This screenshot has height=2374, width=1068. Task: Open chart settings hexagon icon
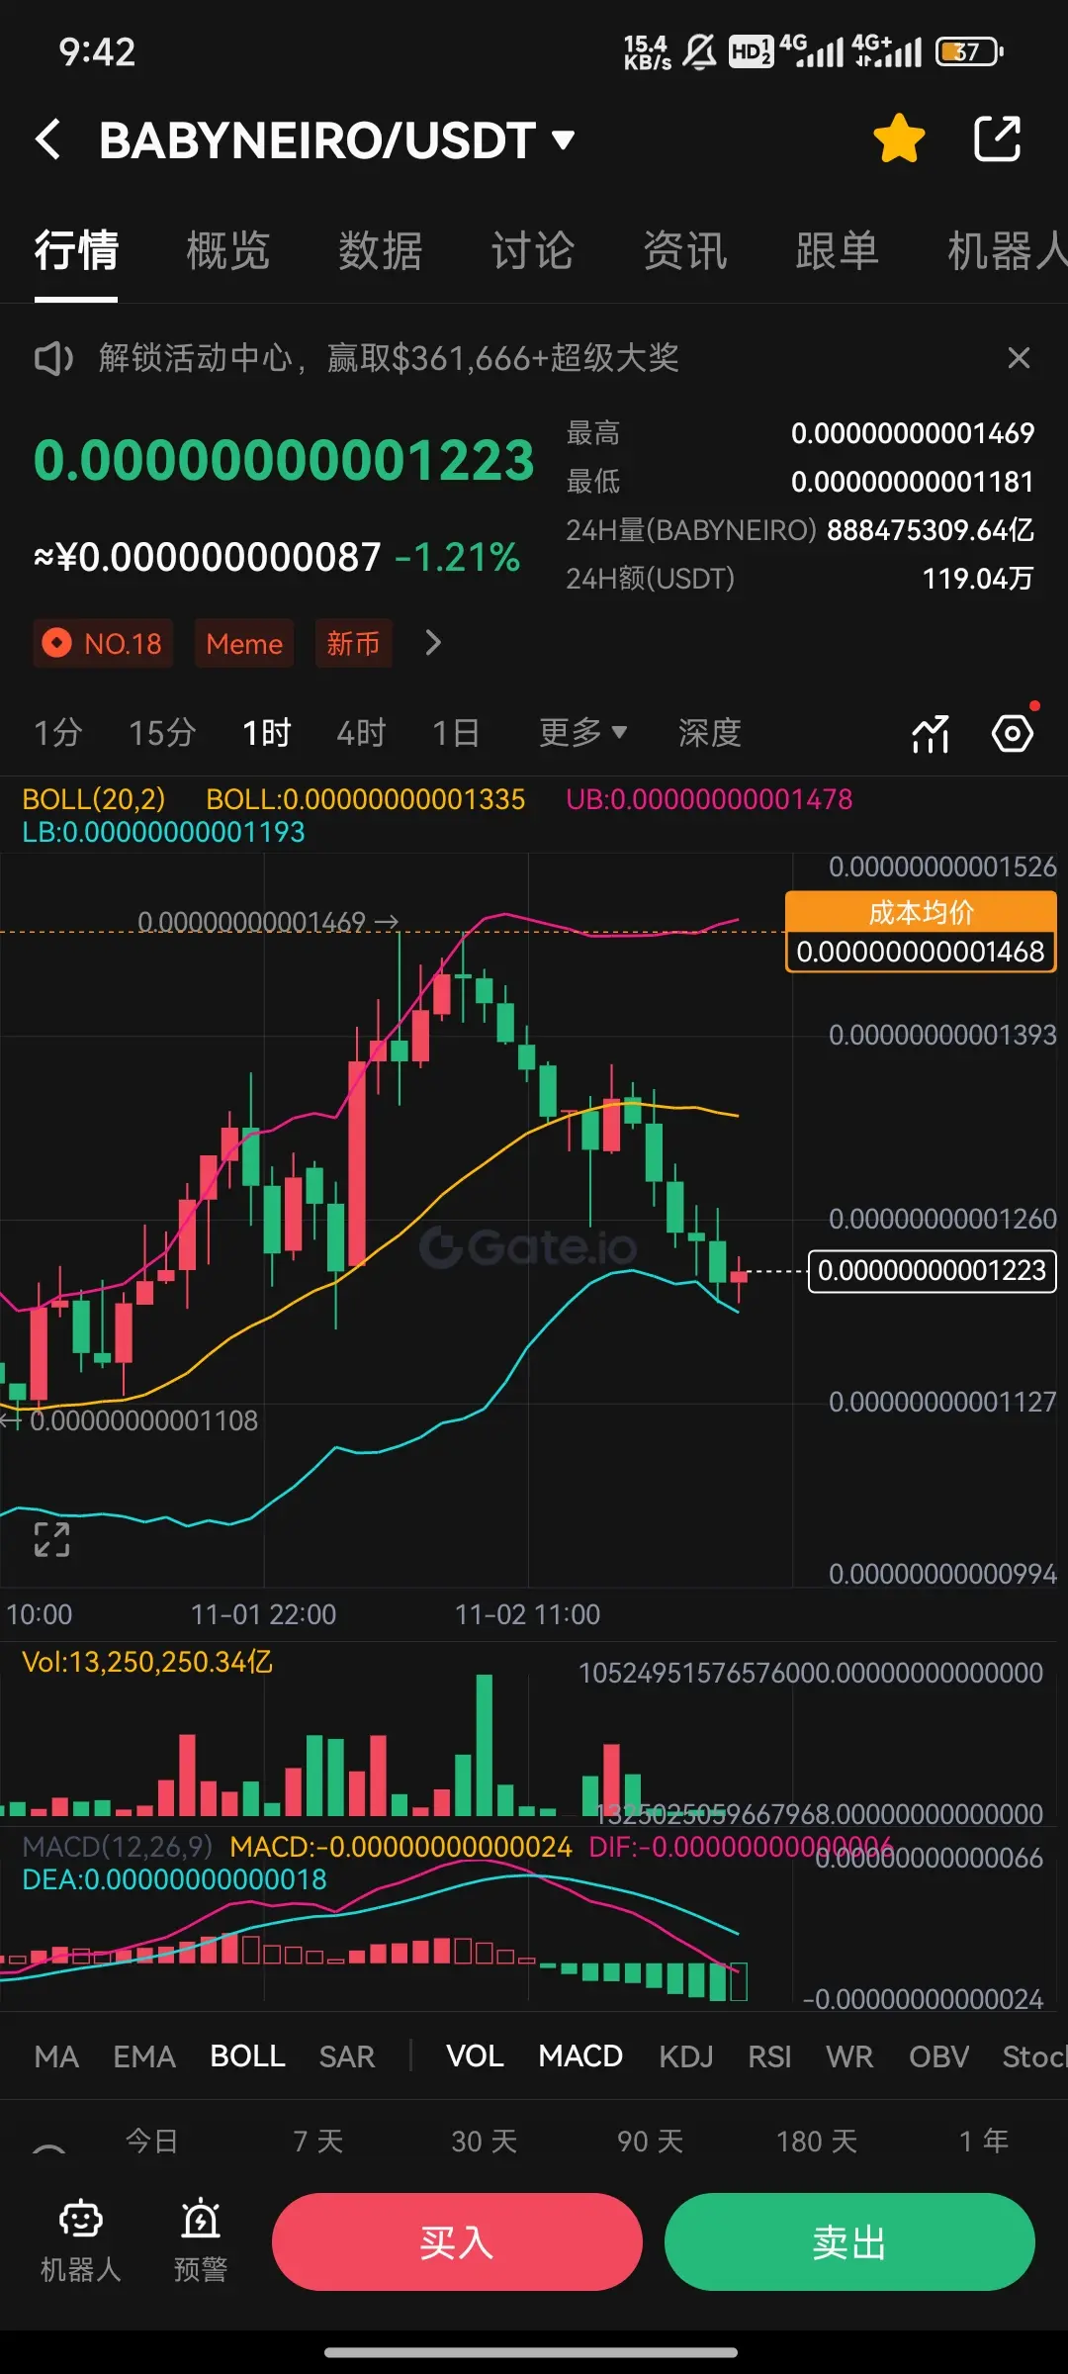tap(1013, 734)
